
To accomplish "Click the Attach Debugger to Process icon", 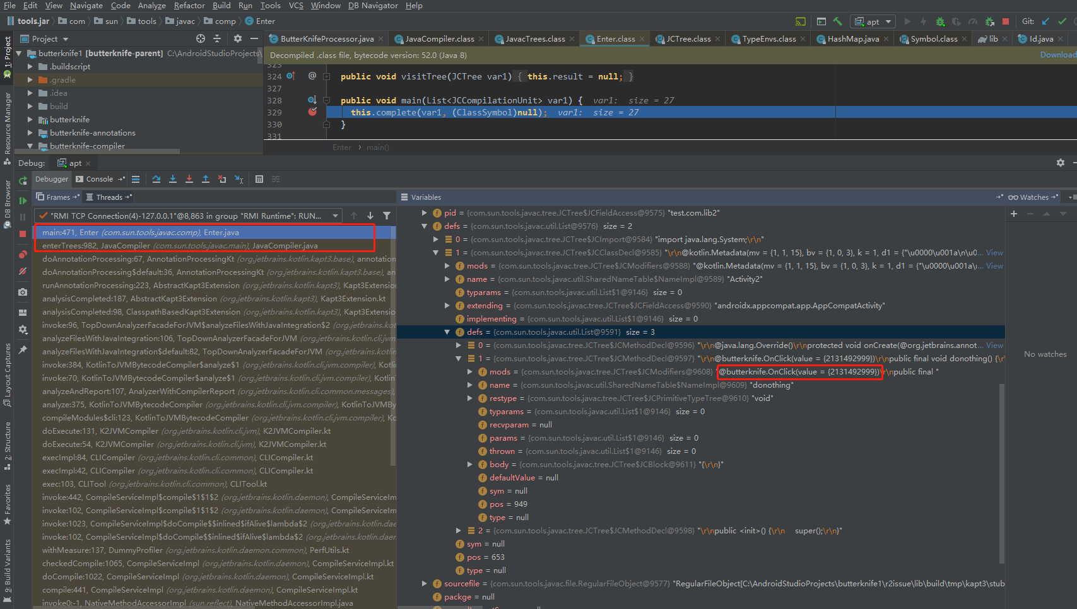I will coord(989,21).
